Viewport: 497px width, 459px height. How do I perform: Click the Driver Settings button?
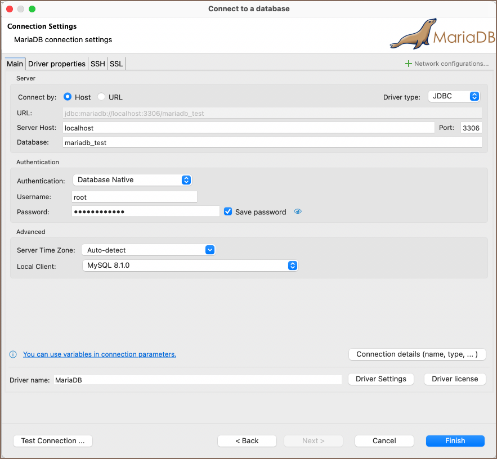381,379
